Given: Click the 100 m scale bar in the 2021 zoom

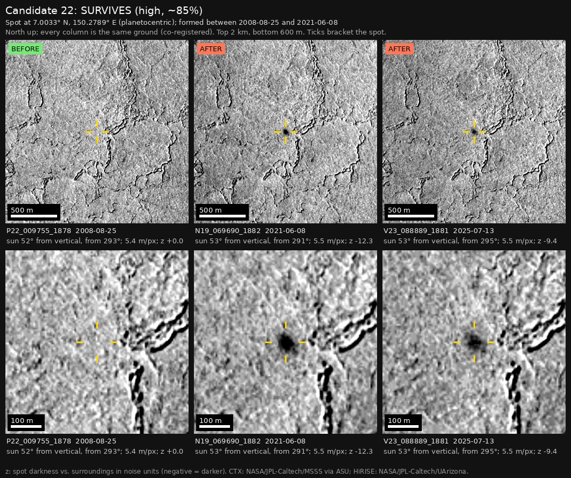Looking at the screenshot, I should coord(215,422).
